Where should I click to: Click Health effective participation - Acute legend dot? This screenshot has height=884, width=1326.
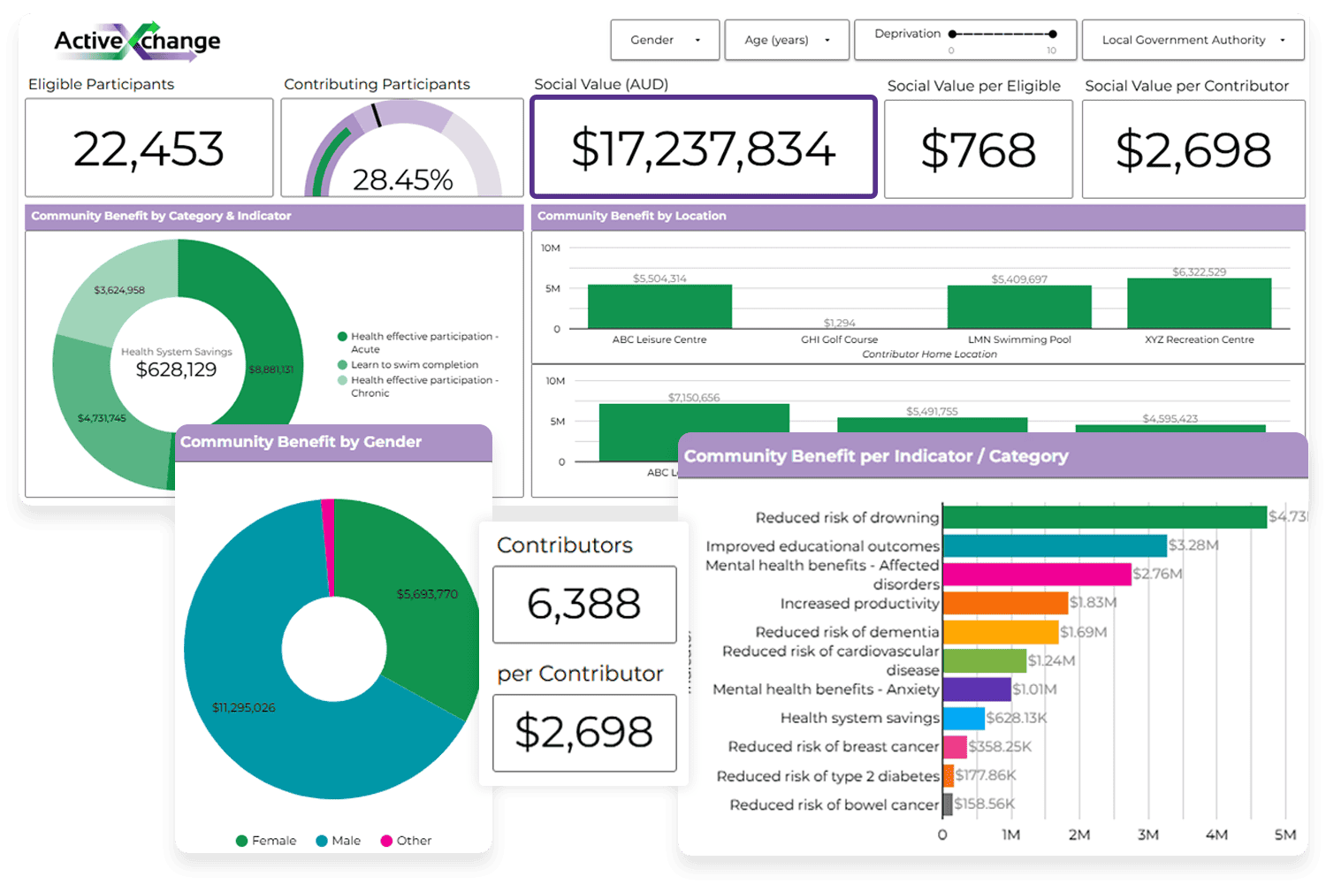point(342,337)
